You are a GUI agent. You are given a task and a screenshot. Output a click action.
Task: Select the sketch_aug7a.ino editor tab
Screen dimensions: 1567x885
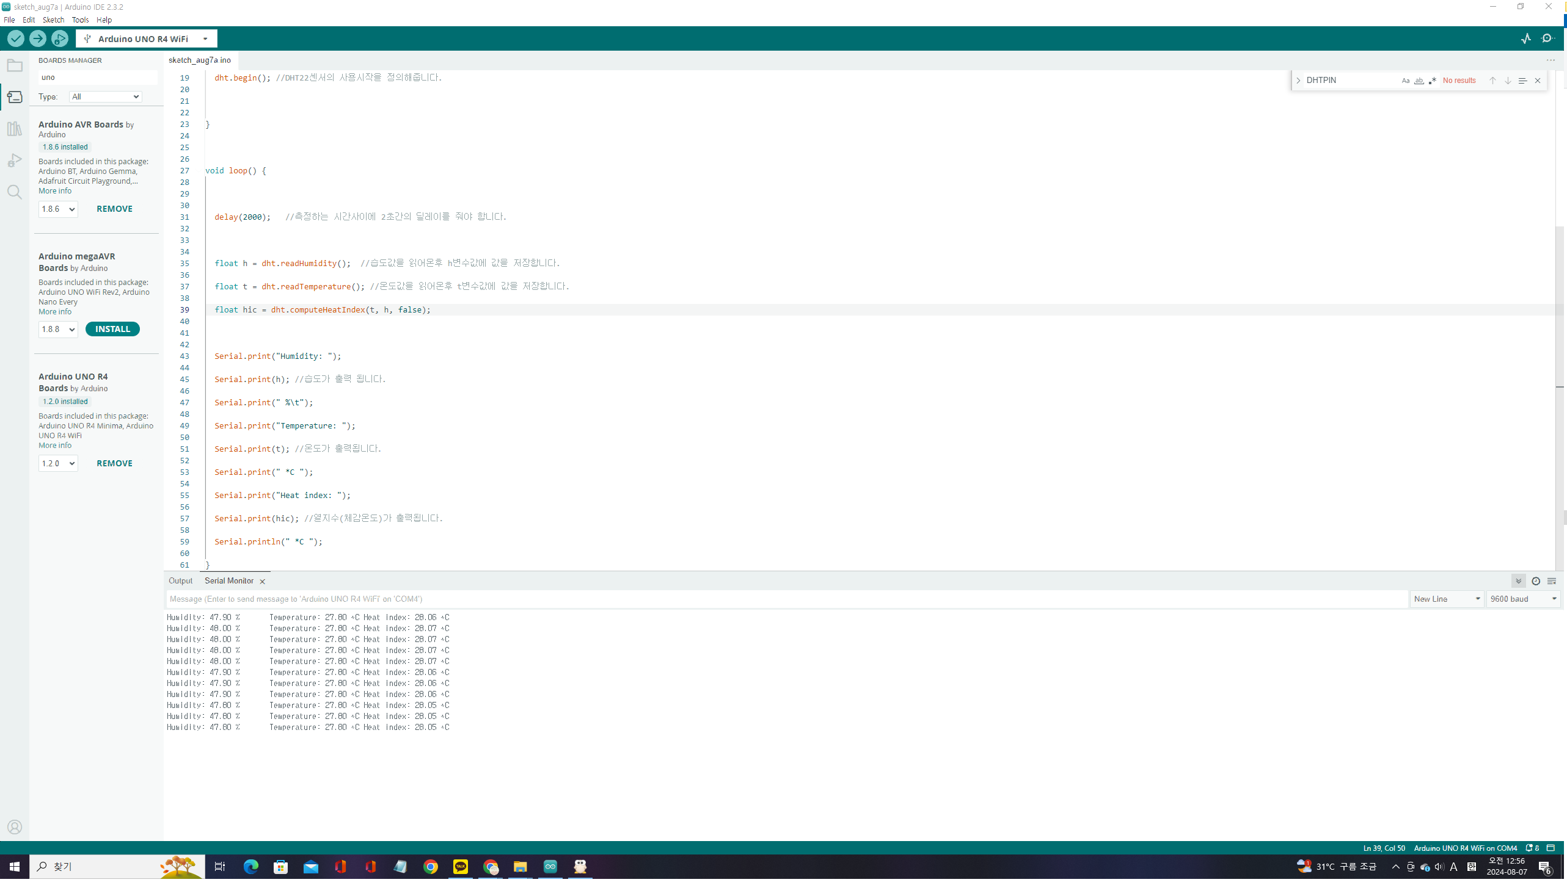point(200,60)
